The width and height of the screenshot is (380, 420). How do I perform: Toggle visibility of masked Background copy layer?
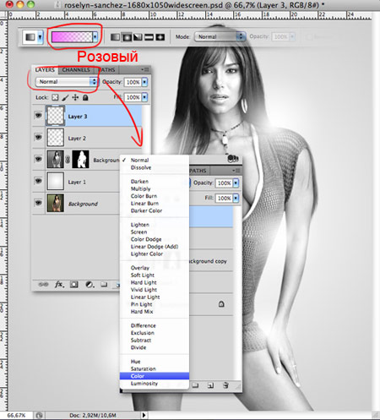pyautogui.click(x=38, y=159)
